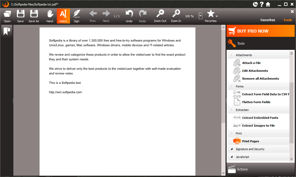Select Remove all Attachments
Viewport: 296px width, 177px height.
[261, 78]
